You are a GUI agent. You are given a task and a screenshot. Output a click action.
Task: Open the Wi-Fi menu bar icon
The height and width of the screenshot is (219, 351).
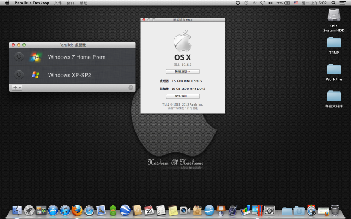click(263, 3)
